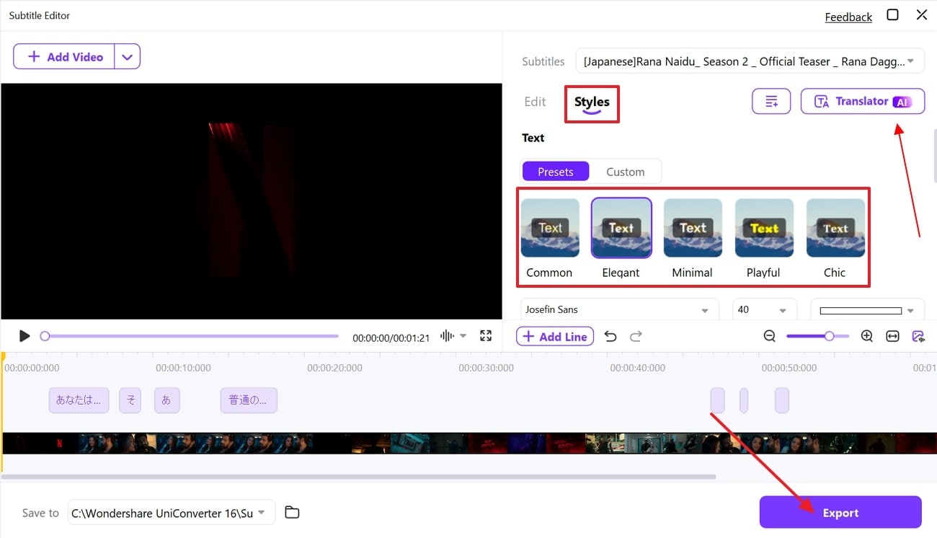This screenshot has height=538, width=937.
Task: Open the Save to path dropdown
Action: [x=172, y=513]
